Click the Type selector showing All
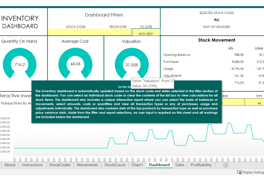The height and width of the screenshot is (181, 264). pyautogui.click(x=255, y=102)
